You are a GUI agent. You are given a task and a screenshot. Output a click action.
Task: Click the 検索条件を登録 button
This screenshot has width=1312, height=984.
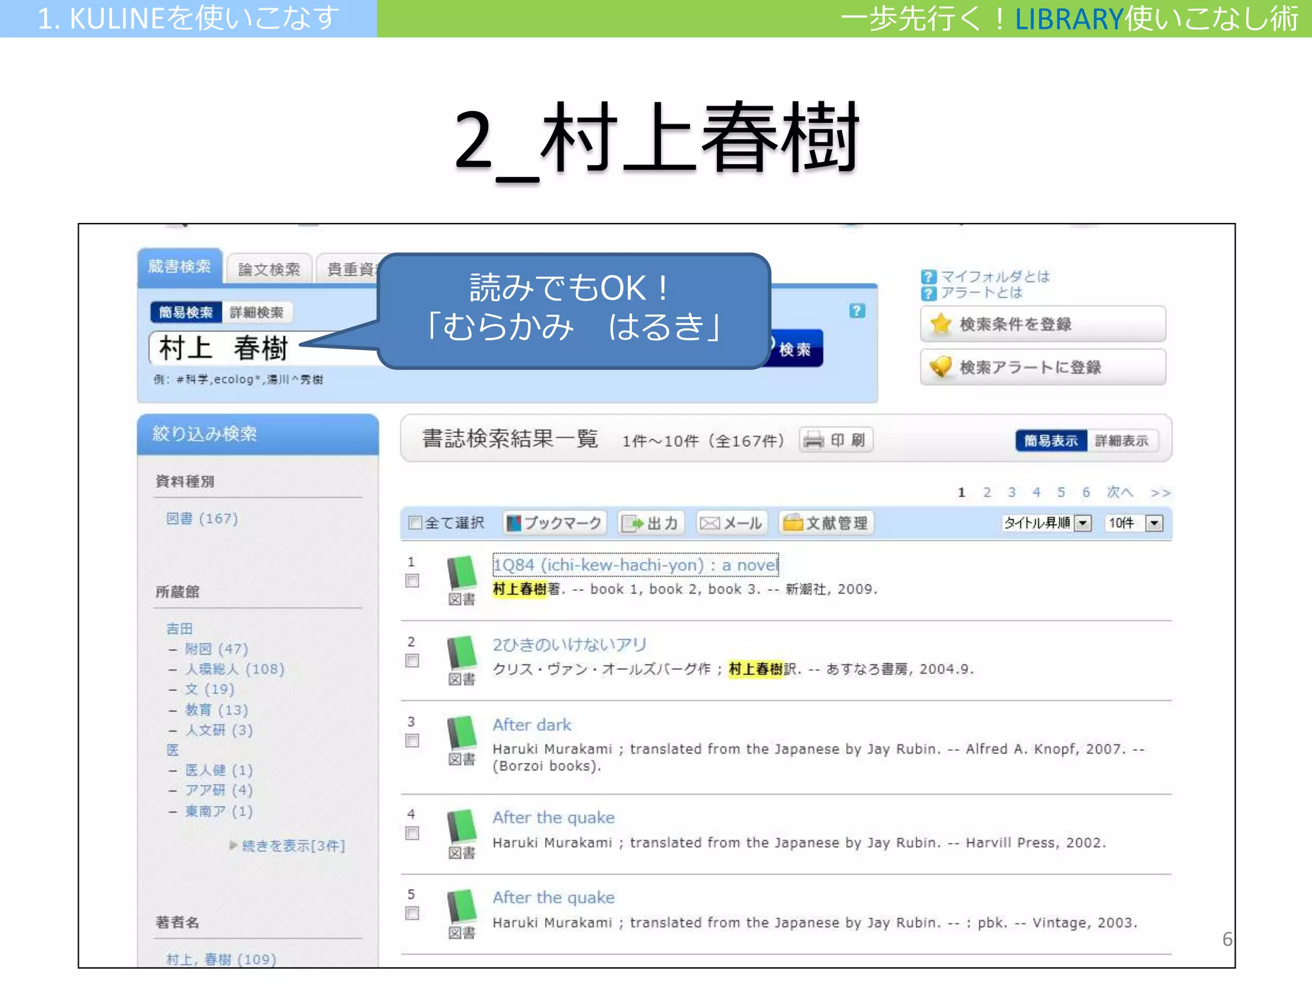[1043, 324]
